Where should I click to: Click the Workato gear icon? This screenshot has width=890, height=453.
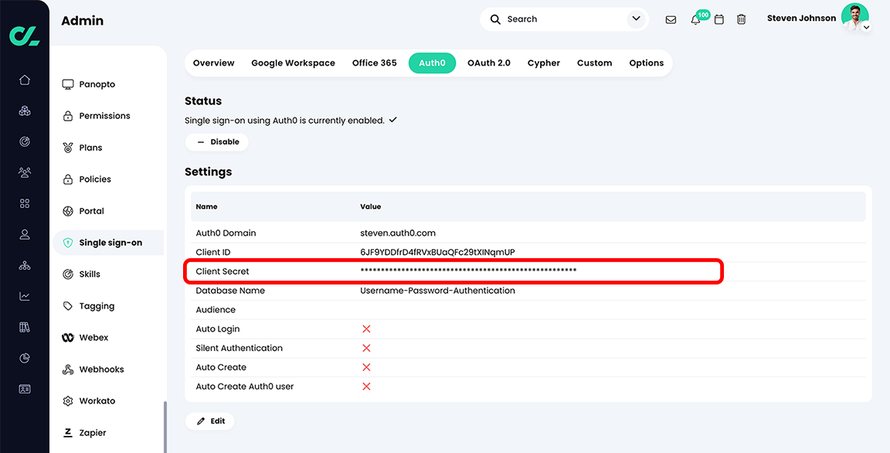(68, 400)
